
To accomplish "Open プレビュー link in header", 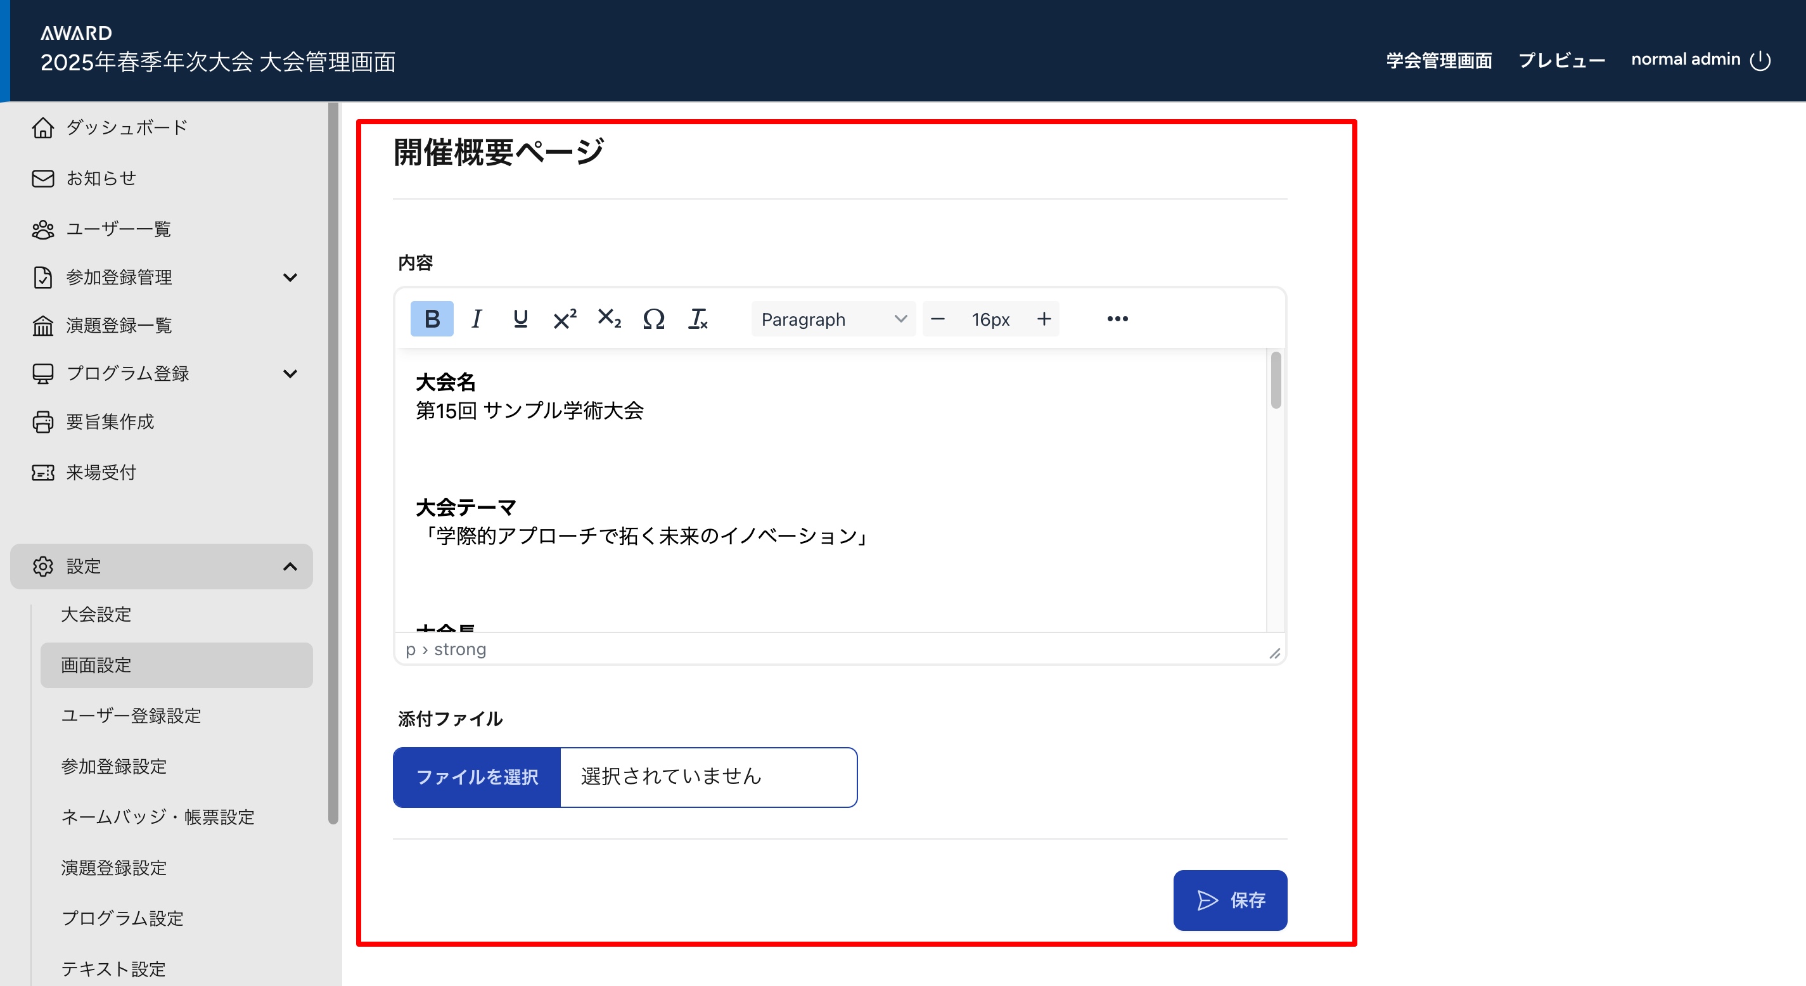I will point(1561,60).
